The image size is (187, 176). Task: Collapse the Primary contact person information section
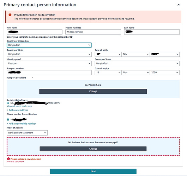click(179, 5)
